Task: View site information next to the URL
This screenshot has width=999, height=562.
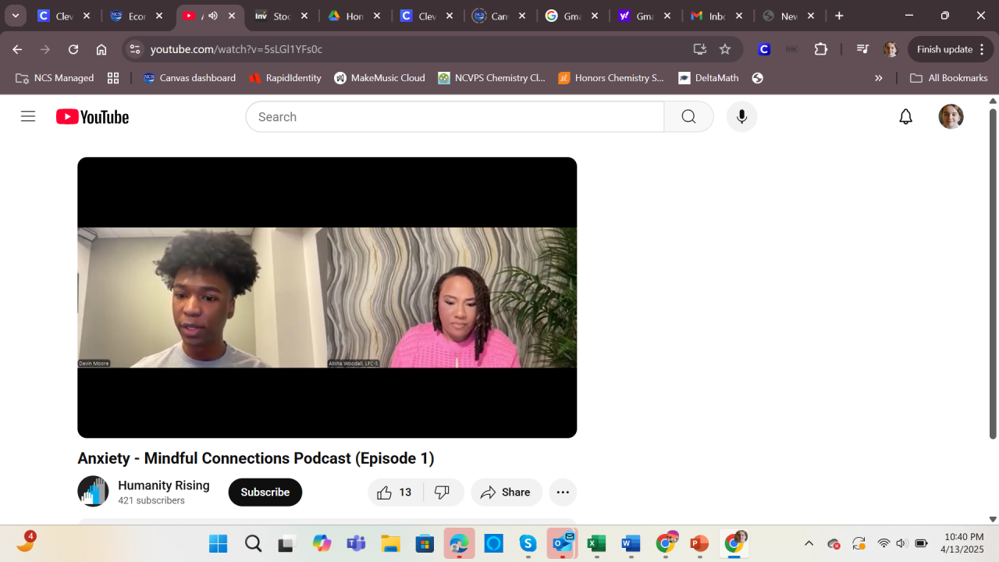Action: (135, 49)
